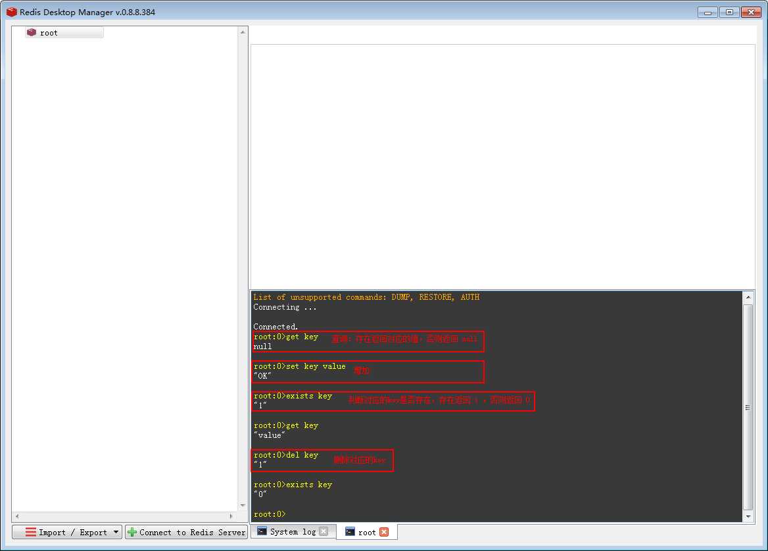Image resolution: width=768 pixels, height=551 pixels.
Task: Click the red Import / Export lines icon
Action: pos(30,532)
